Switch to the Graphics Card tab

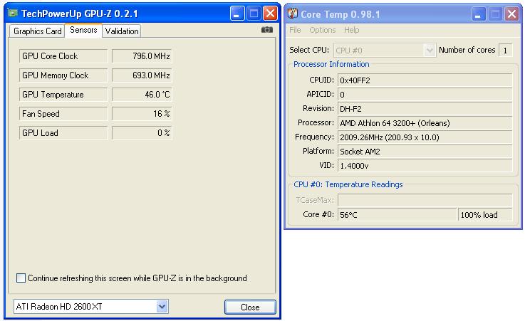tap(37, 31)
